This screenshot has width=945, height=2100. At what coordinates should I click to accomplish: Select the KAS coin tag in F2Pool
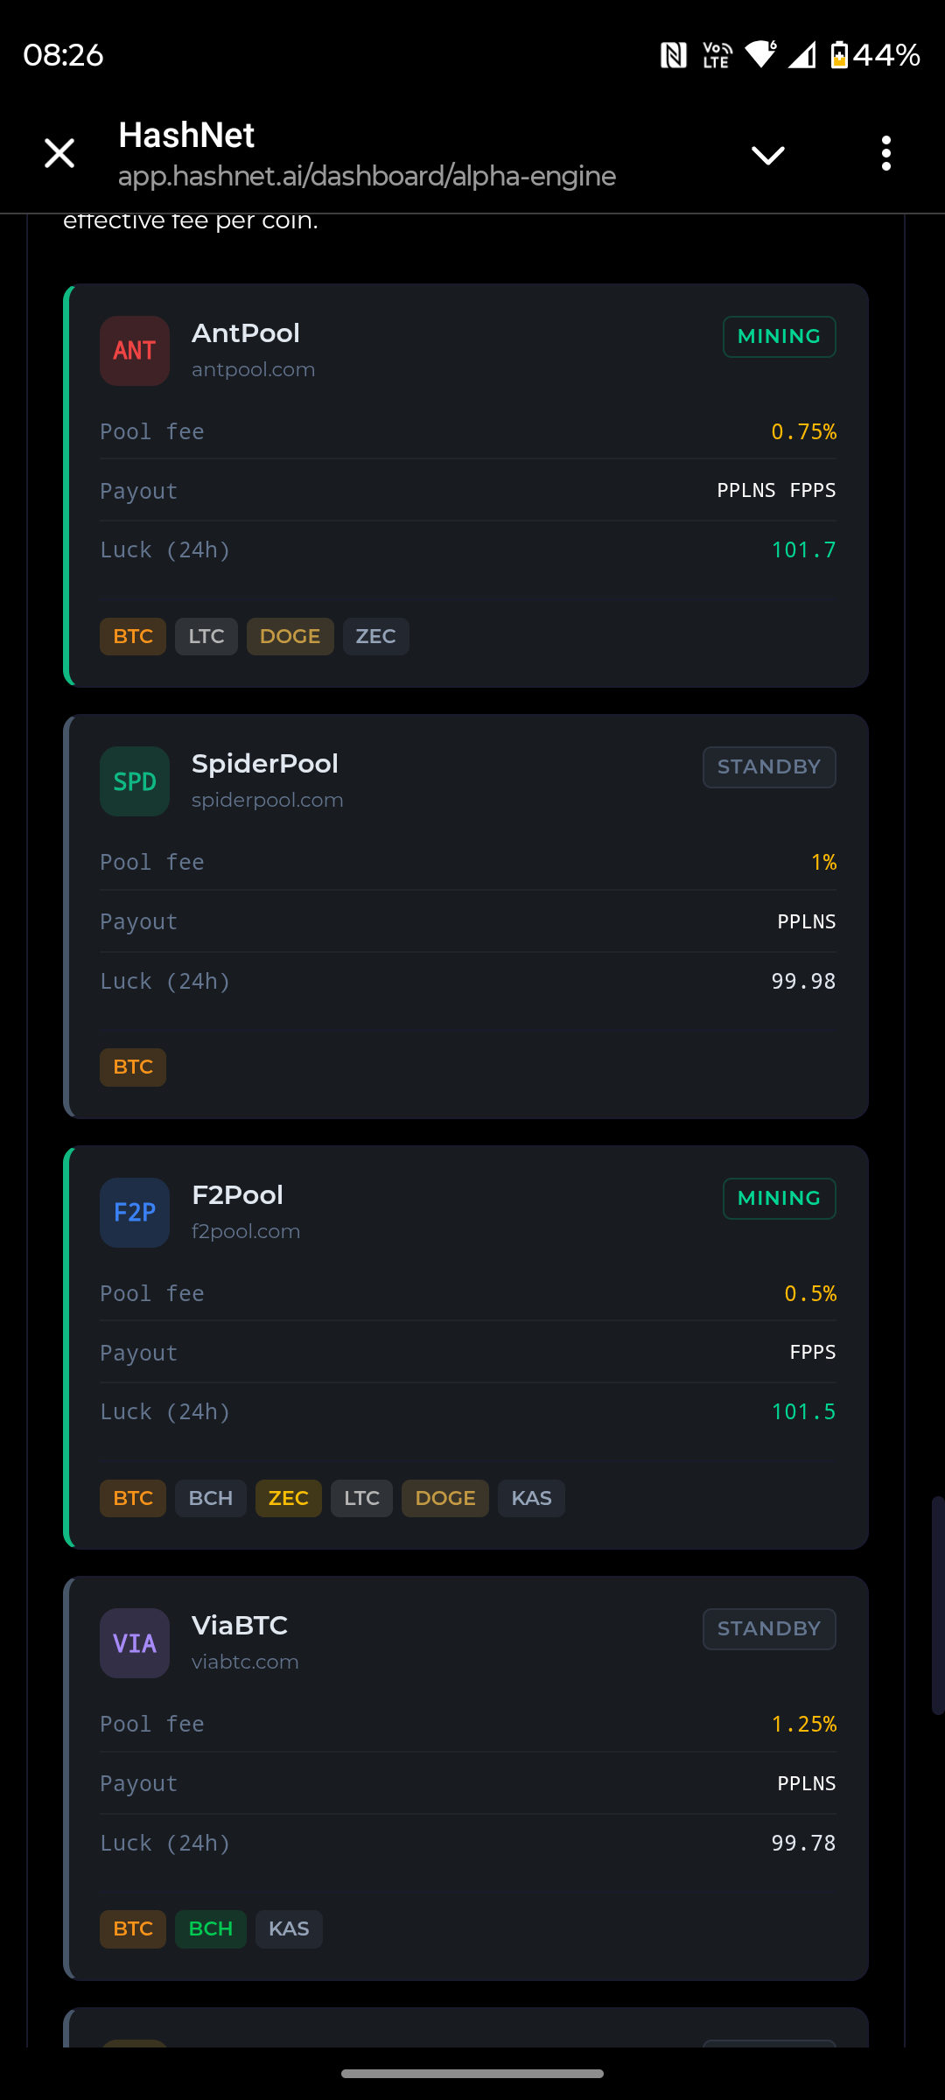point(531,1498)
